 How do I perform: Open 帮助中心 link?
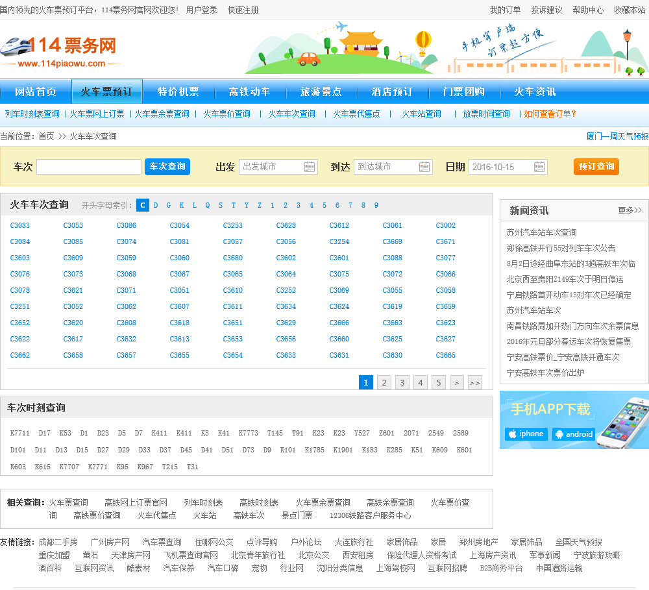coord(588,10)
